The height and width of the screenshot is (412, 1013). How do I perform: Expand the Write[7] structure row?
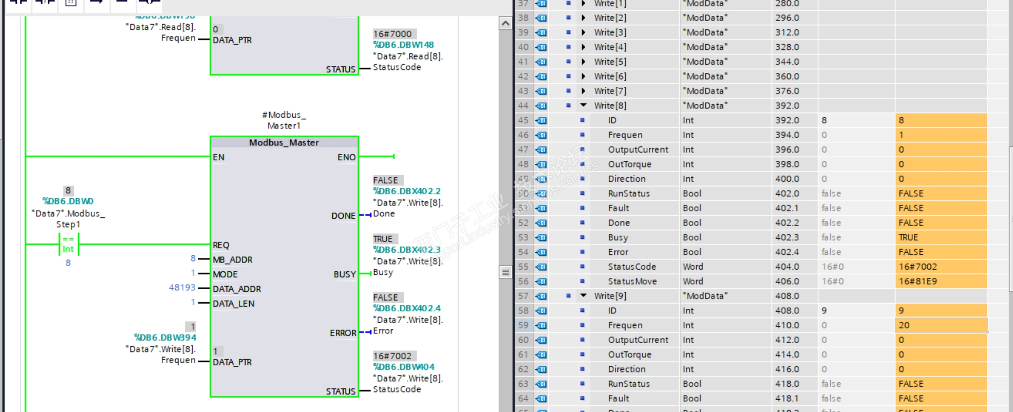pyautogui.click(x=584, y=91)
